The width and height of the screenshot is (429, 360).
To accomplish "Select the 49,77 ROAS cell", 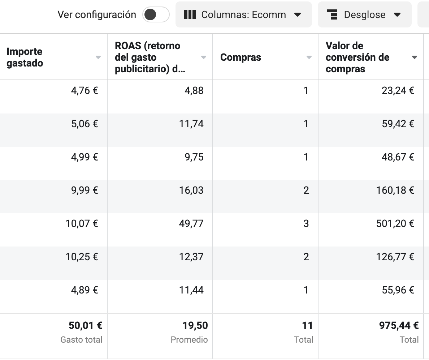I will [191, 223].
